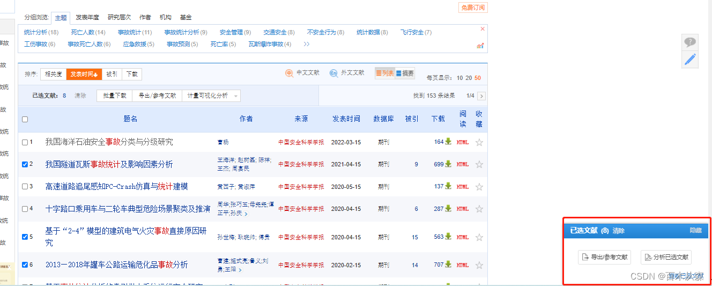Check result 3 高速道路追尾感知

tap(25, 187)
